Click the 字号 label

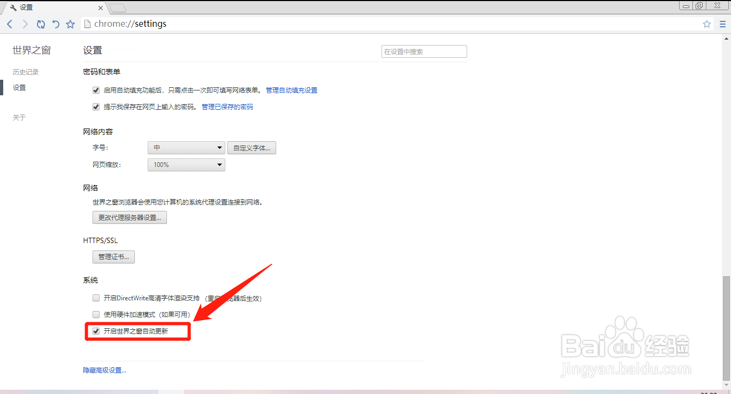101,148
